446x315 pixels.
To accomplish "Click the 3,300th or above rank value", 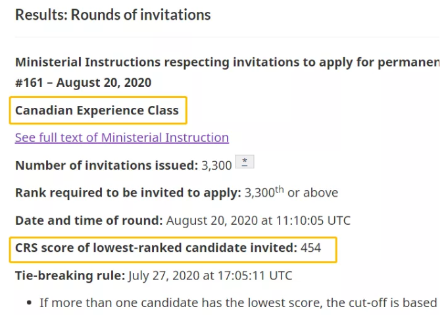I will point(291,193).
